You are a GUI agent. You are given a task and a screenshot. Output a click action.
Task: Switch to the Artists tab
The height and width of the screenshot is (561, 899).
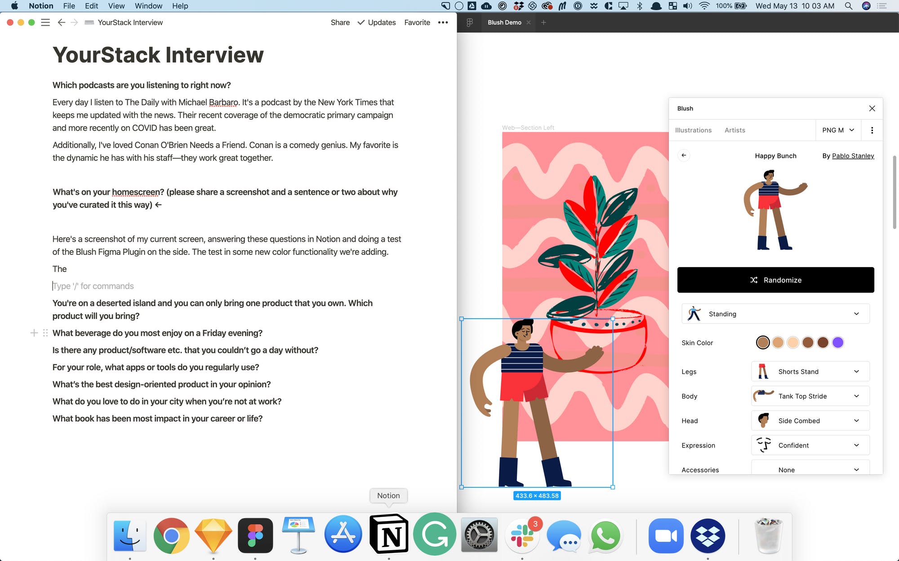pyautogui.click(x=734, y=130)
